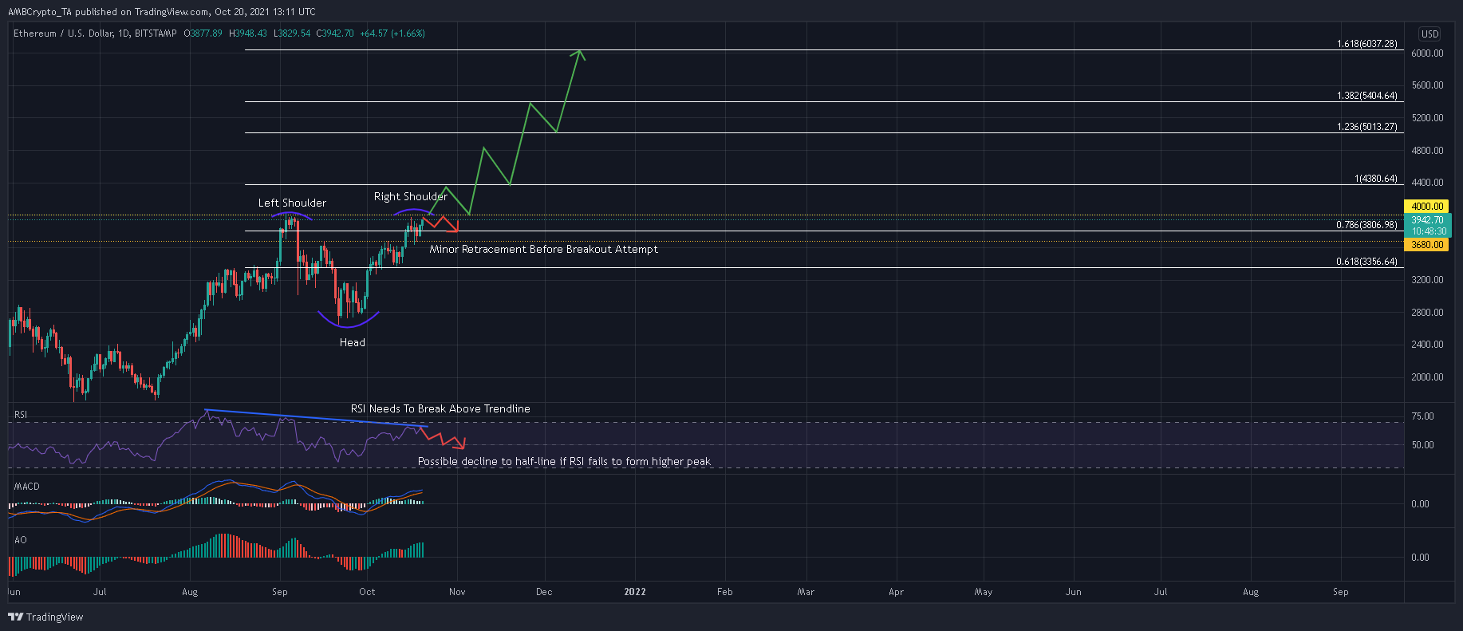Click the 1.618(6037.28) Fibonacci label
The height and width of the screenshot is (631, 1463).
click(1367, 44)
